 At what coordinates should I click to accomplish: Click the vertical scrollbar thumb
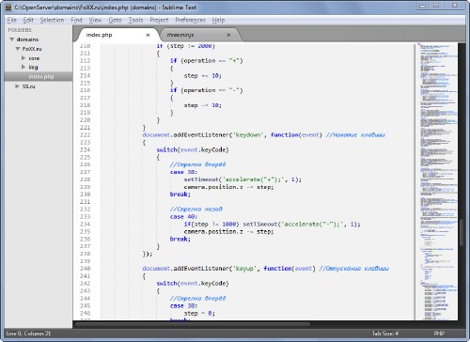462,232
